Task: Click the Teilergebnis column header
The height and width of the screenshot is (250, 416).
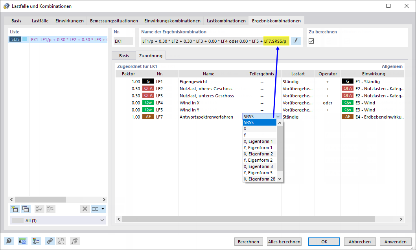Action: coord(261,74)
